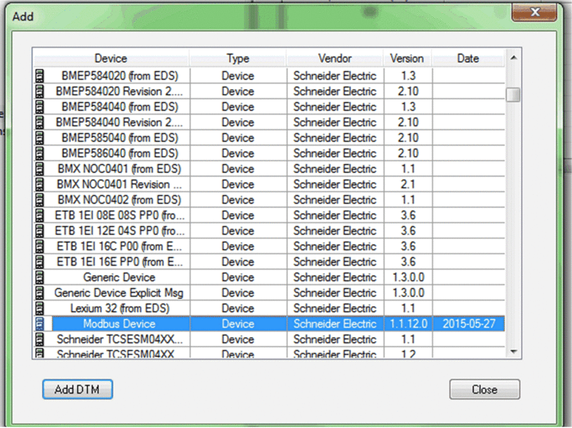Choose the 'BMEP586040 (from EDS)' device entry
The image size is (572, 428).
pyautogui.click(x=120, y=153)
